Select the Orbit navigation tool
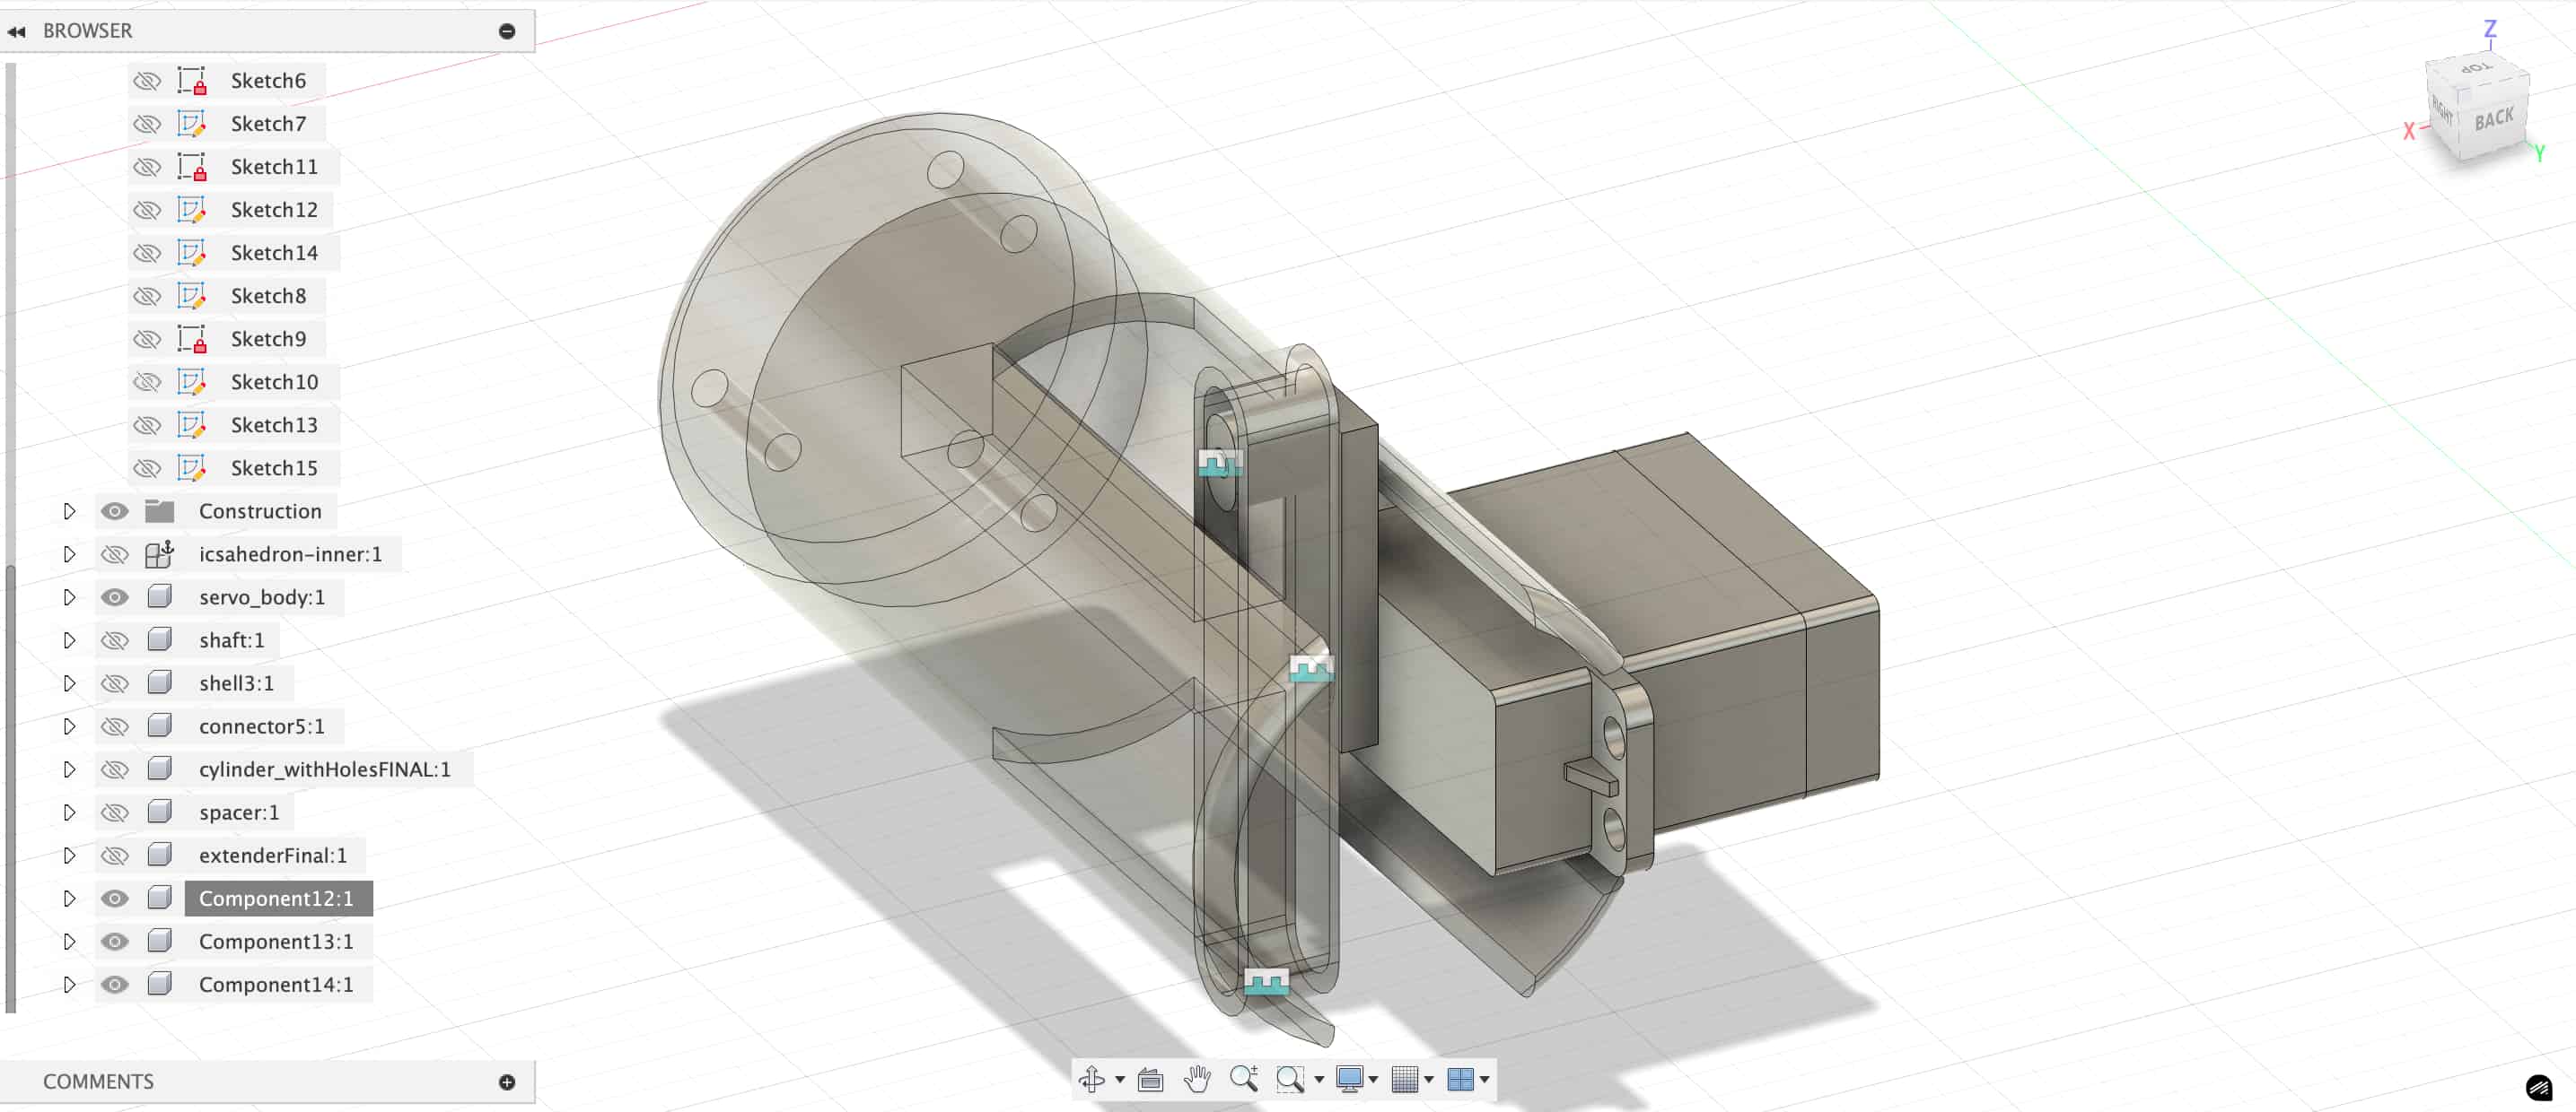This screenshot has width=2576, height=1112. tap(1092, 1079)
